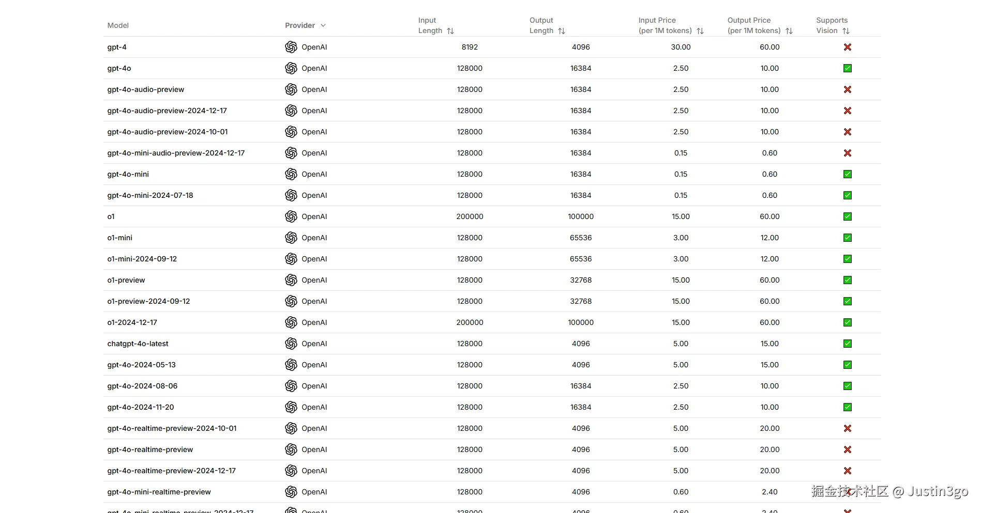Click the green vision checkmark for gpt-4o

[848, 68]
